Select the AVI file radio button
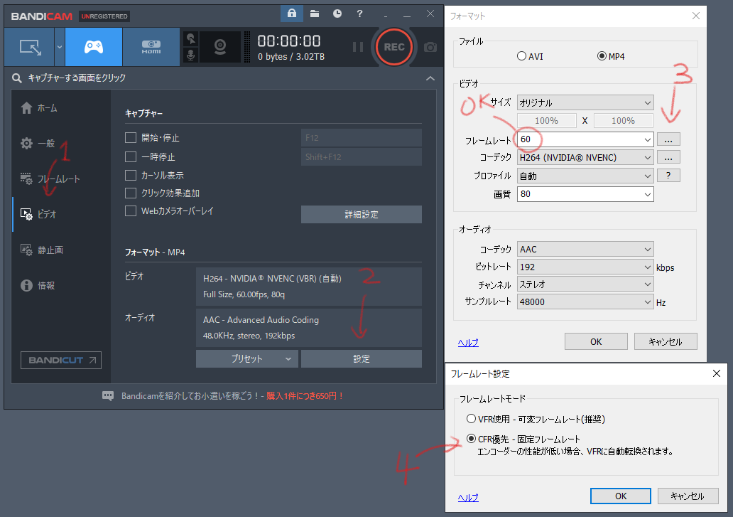The height and width of the screenshot is (517, 733). pos(522,56)
